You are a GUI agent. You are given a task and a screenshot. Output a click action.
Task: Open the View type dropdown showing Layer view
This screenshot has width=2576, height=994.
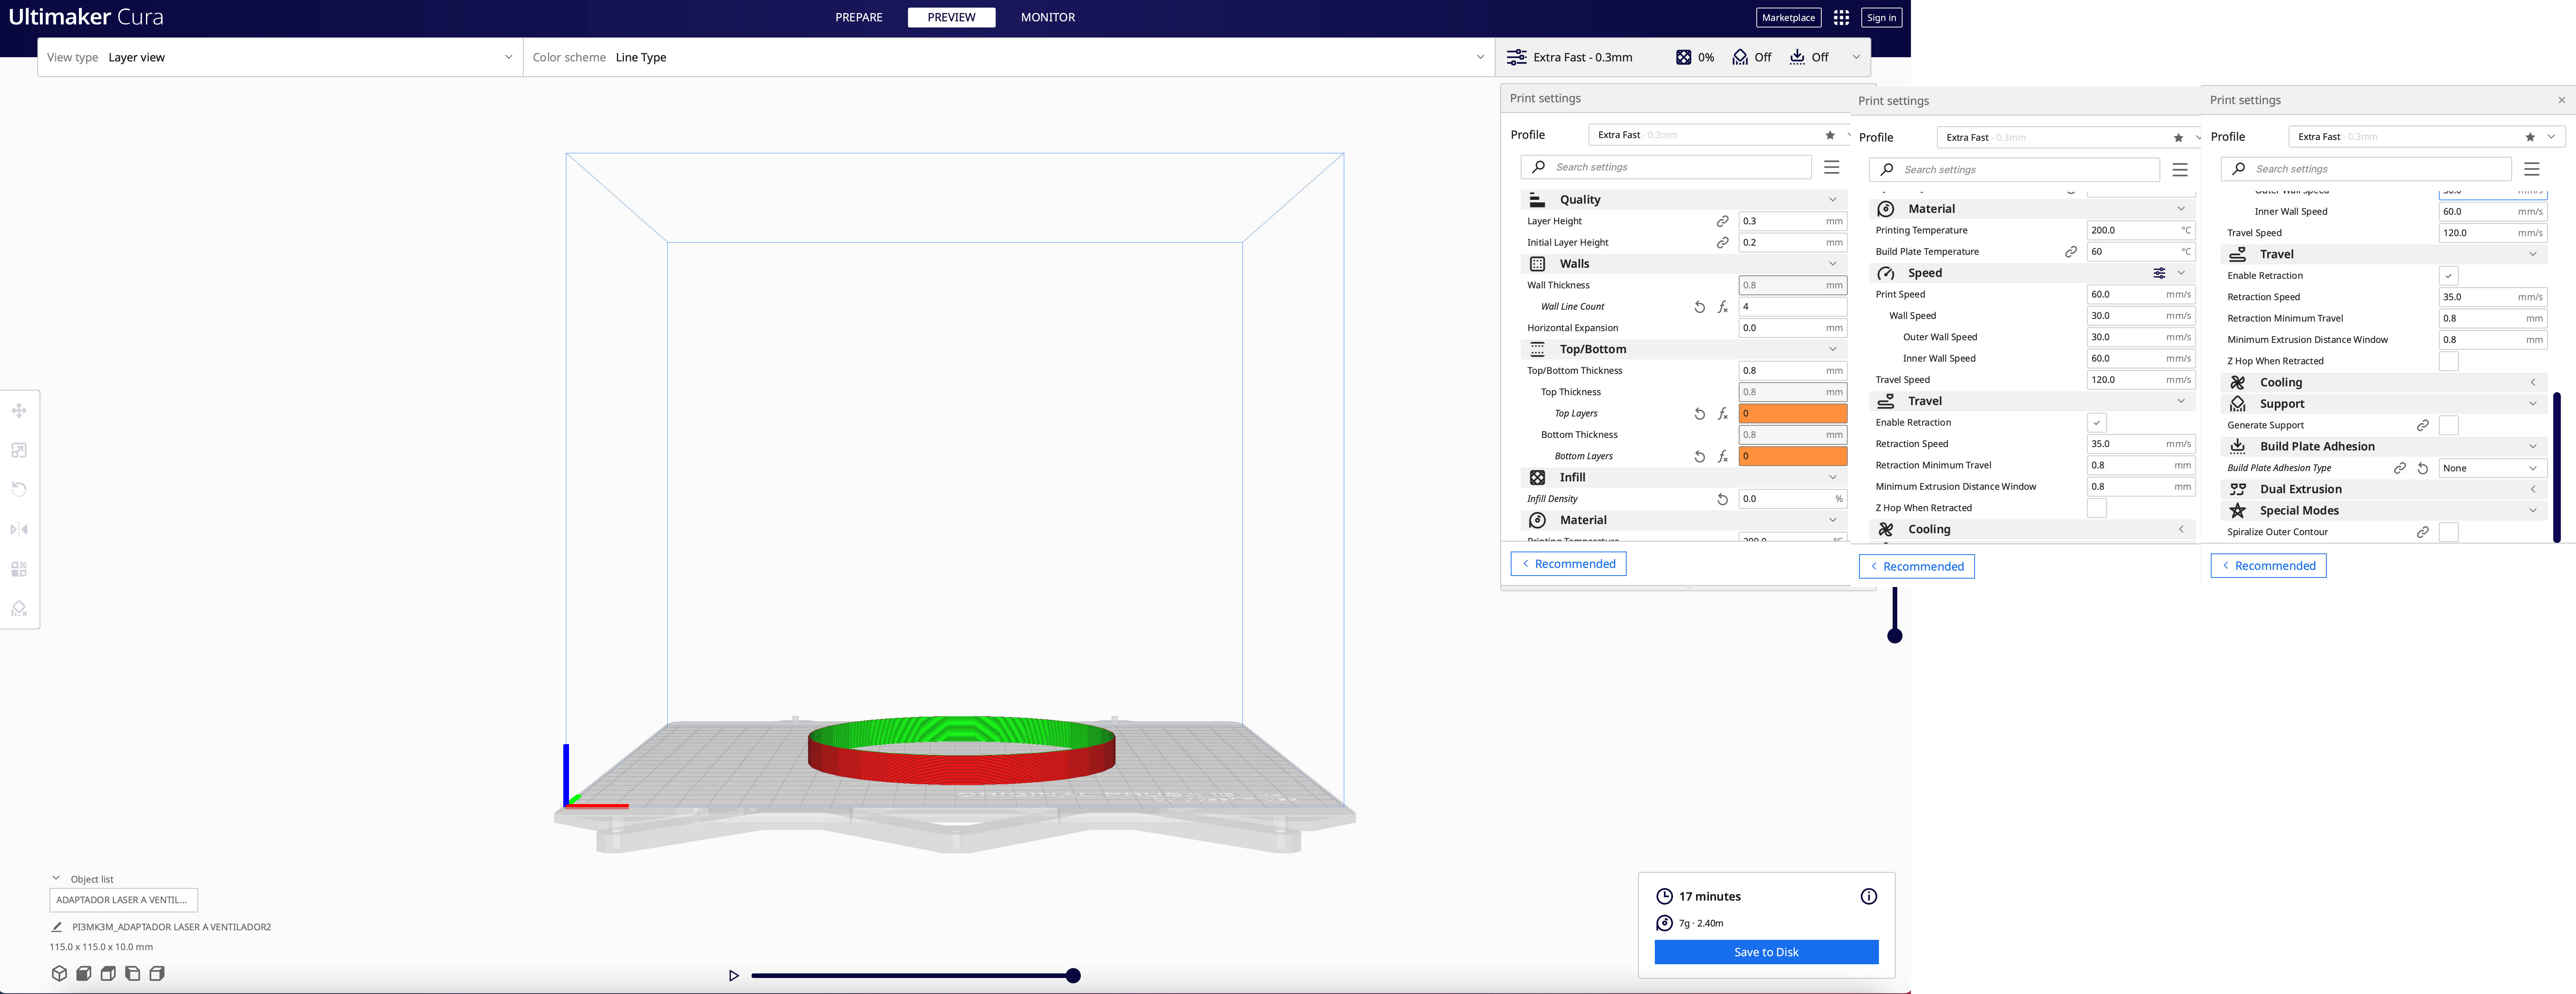pyautogui.click(x=280, y=57)
